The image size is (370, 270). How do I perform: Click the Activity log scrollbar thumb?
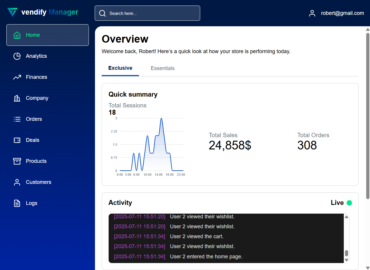pos(347,253)
